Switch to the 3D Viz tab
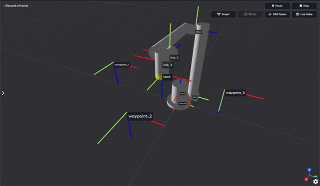Image resolution: width=320 pixels, height=186 pixels. click(x=250, y=14)
